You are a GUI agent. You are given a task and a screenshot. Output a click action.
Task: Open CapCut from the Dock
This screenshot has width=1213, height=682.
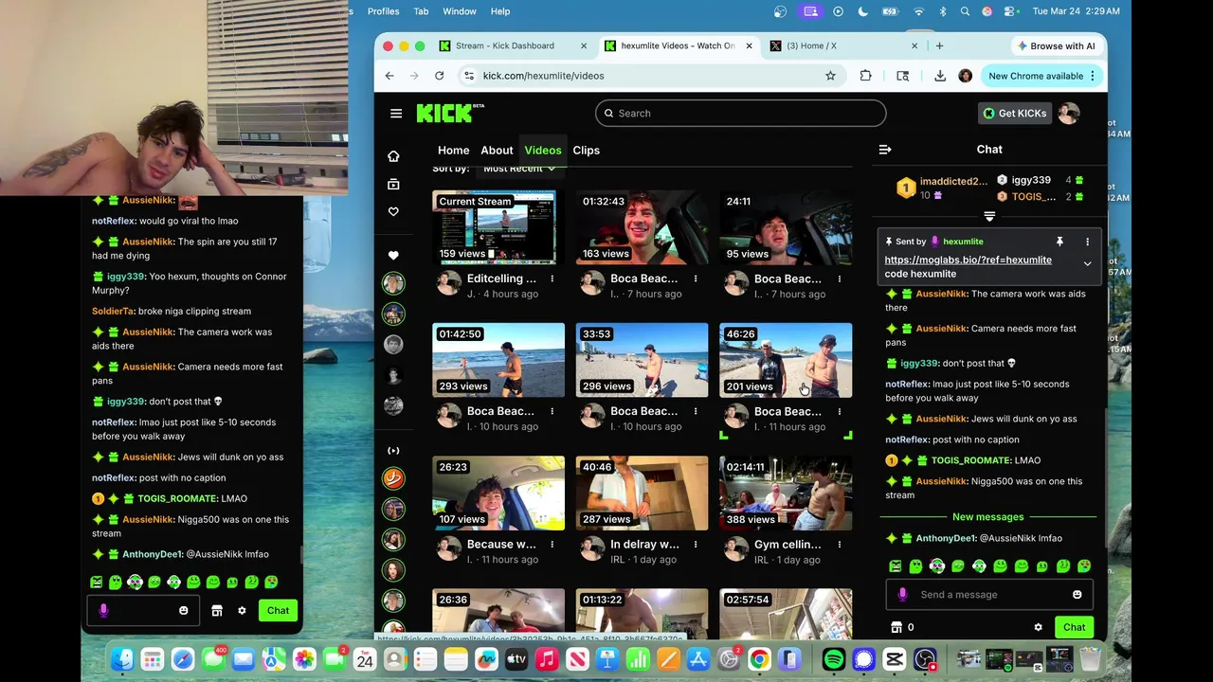[894, 659]
